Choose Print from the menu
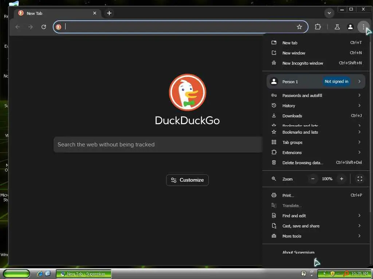 point(317,195)
